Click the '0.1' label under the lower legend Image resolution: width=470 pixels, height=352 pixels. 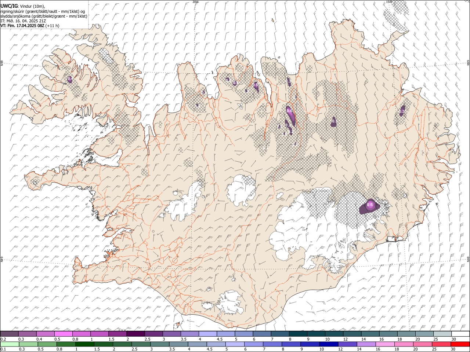click(3, 349)
